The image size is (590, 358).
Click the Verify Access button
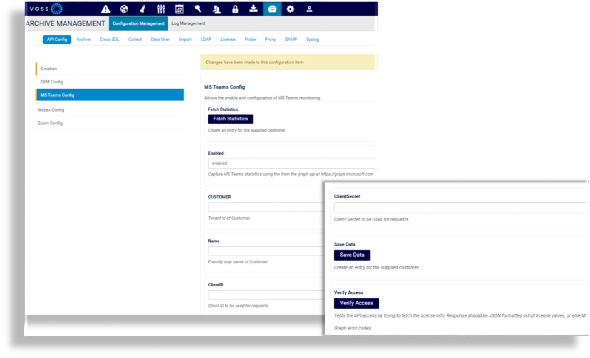coord(356,303)
